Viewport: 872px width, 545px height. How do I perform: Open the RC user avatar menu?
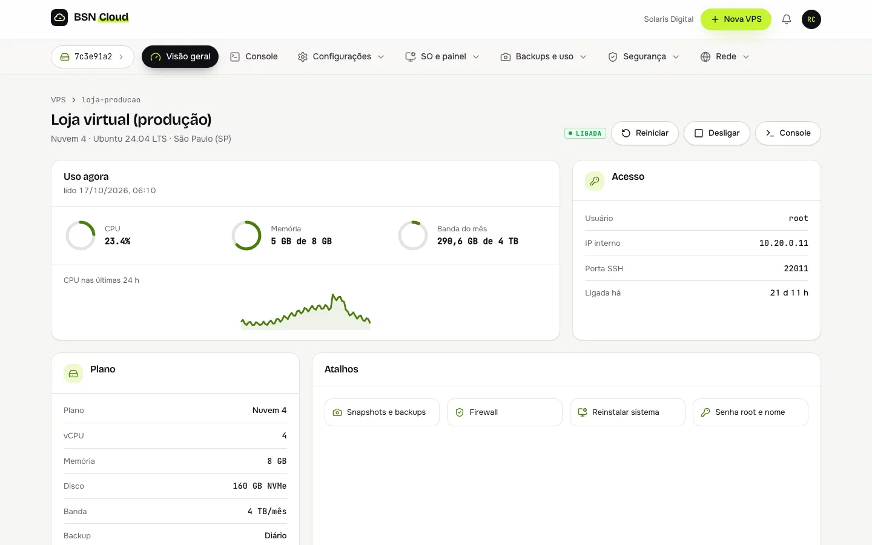click(x=811, y=19)
